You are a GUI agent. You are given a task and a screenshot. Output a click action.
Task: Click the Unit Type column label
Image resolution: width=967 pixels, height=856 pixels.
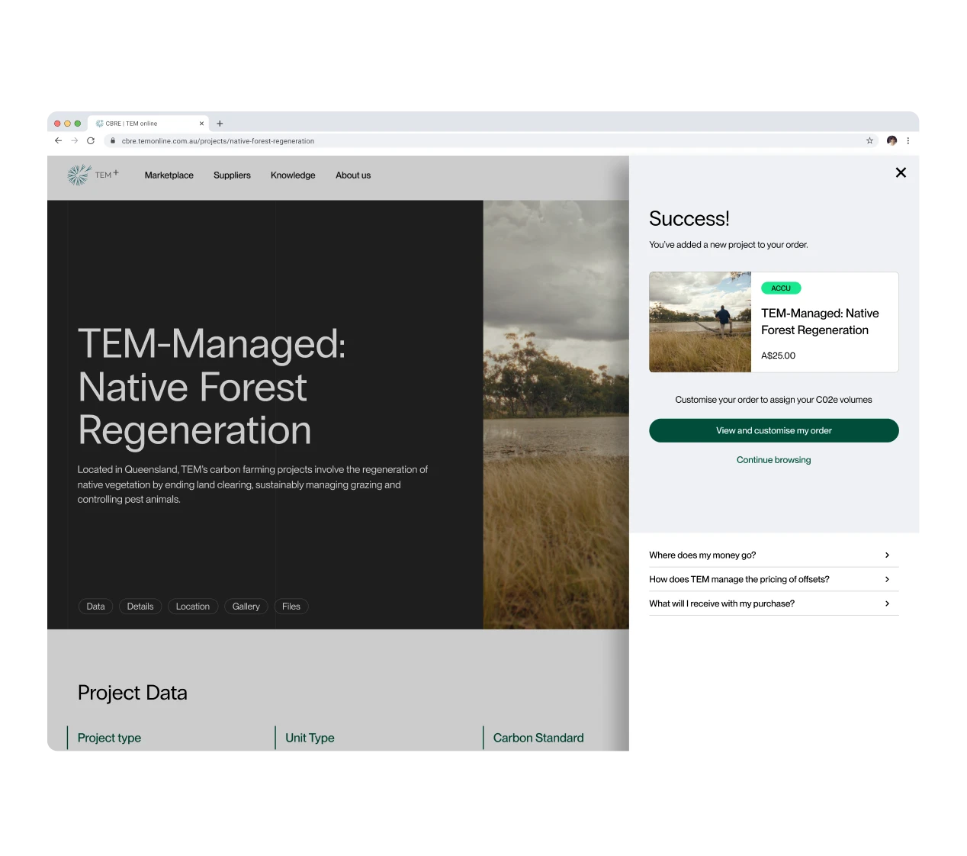pos(310,738)
